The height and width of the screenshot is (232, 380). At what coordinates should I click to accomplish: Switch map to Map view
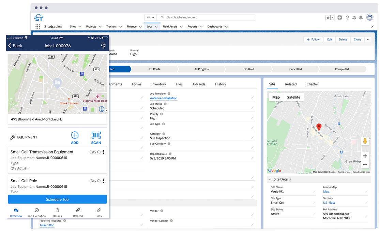click(276, 97)
